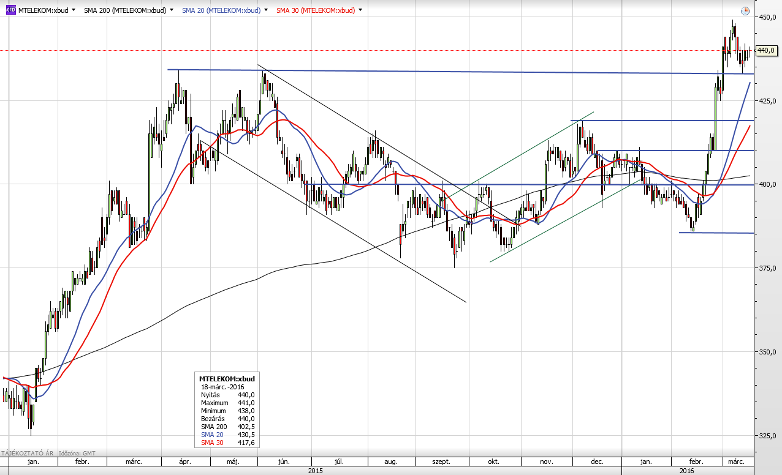Screen dimensions: 782x475
Task: Click the blue SMA 20 (MTELEKOM:xbud) label
Action: (x=221, y=10)
